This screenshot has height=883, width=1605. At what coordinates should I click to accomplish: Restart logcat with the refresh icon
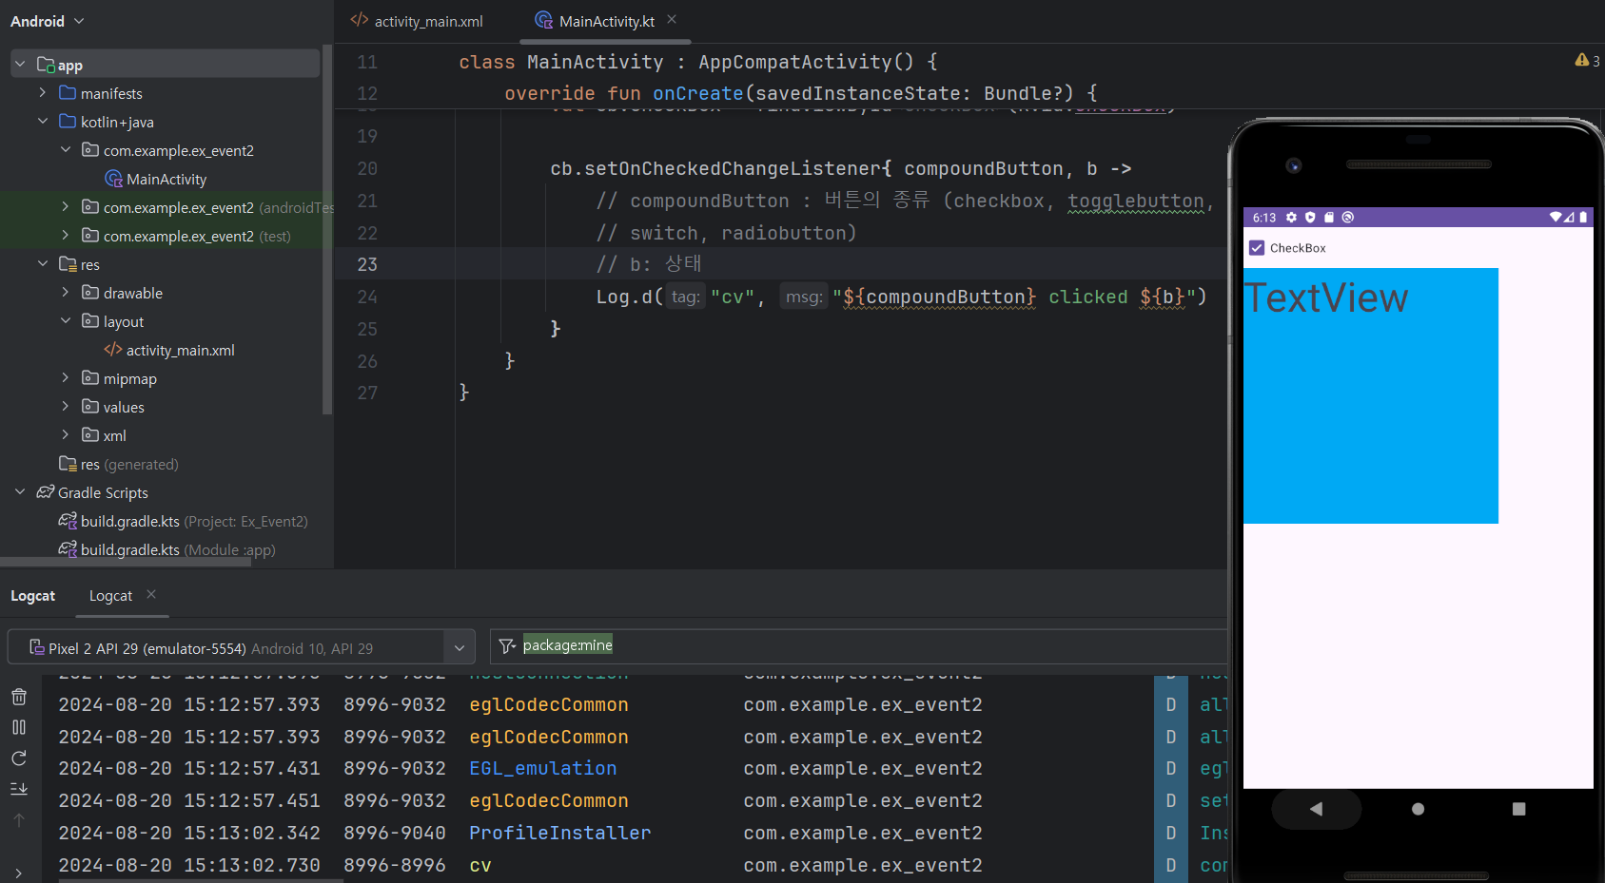pos(19,758)
